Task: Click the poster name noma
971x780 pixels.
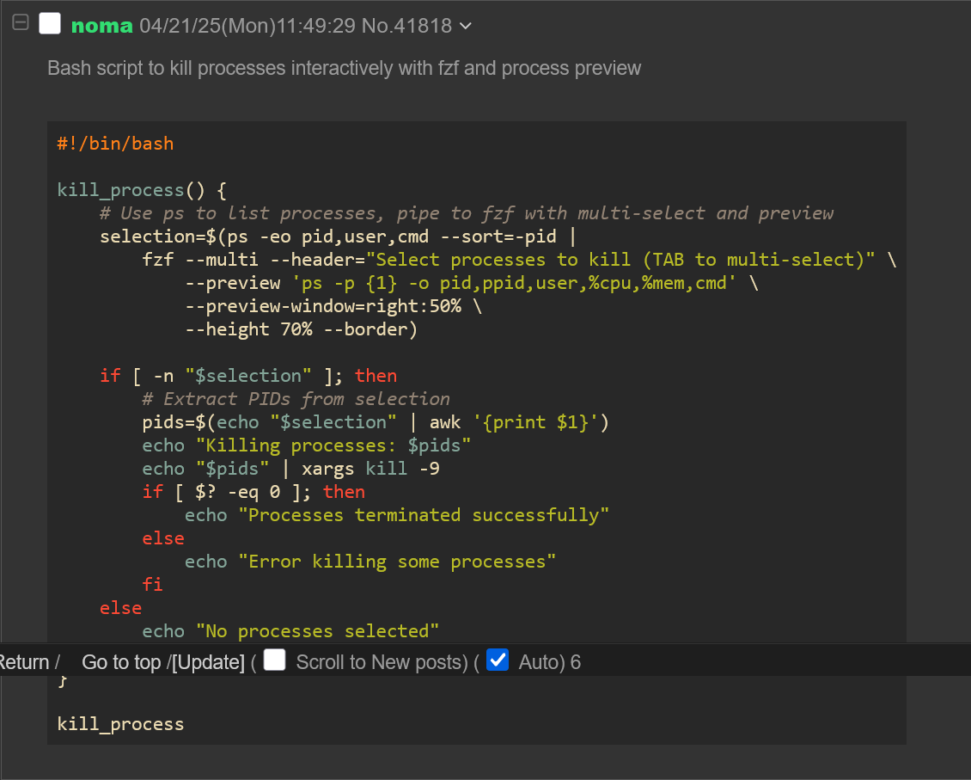Action: click(x=101, y=26)
